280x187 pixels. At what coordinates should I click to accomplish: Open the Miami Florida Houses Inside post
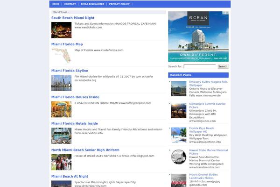(x=75, y=97)
